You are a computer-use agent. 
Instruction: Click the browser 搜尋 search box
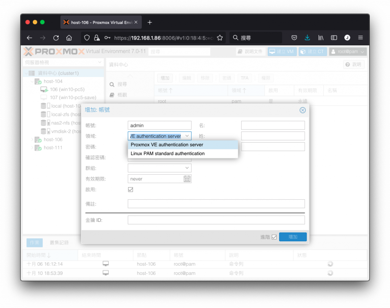256,38
